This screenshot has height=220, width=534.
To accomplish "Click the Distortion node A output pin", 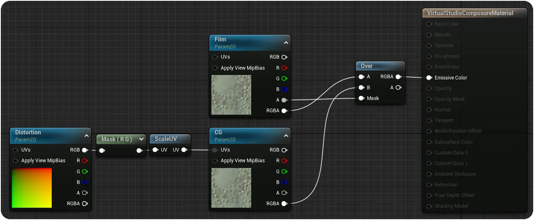I will tap(85, 193).
